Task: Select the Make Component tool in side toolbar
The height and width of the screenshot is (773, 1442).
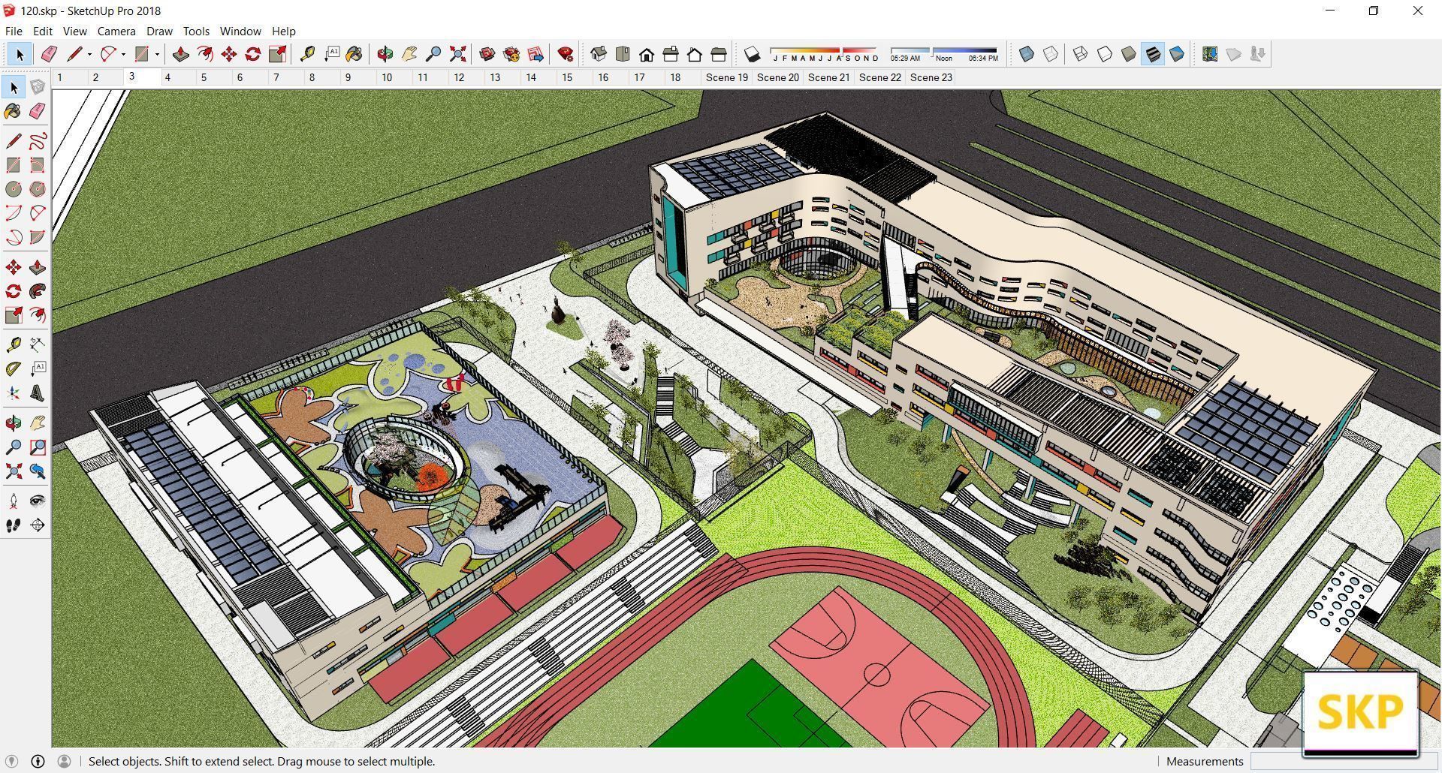Action: click(38, 87)
